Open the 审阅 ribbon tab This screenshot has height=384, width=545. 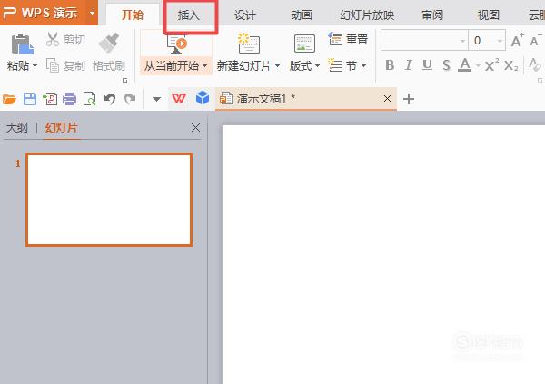432,15
